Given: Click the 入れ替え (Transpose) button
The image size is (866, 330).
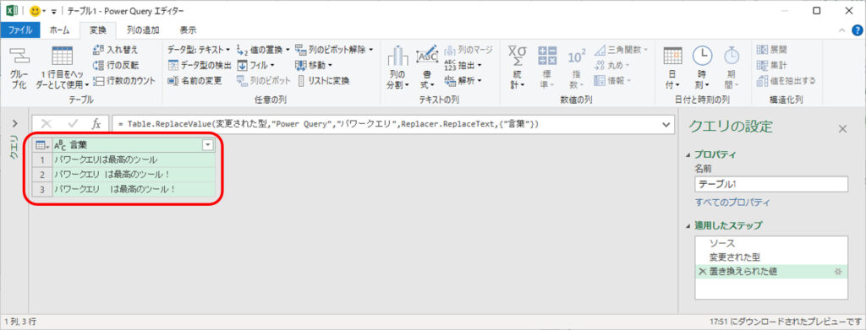Looking at the screenshot, I should pos(115,50).
